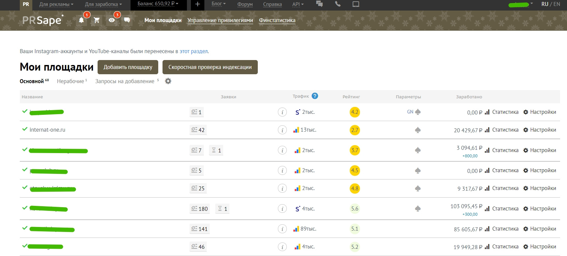Expand the Для рекламы dropdown
Screen dimensions: 567x256
pos(56,4)
